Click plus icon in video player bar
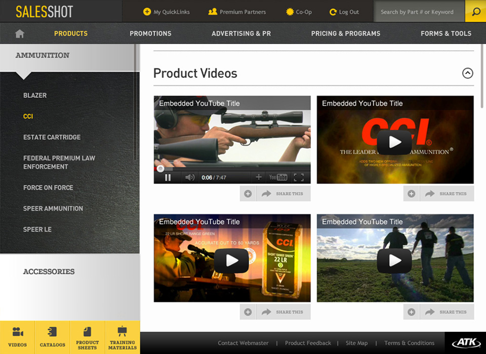Image resolution: width=486 pixels, height=354 pixels. click(x=259, y=177)
